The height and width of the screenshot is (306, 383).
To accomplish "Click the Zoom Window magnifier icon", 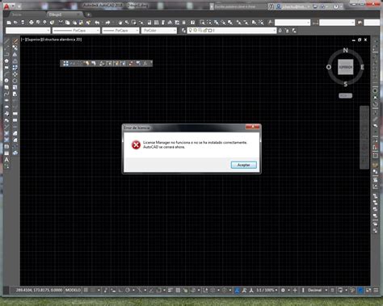I will pos(202,23).
